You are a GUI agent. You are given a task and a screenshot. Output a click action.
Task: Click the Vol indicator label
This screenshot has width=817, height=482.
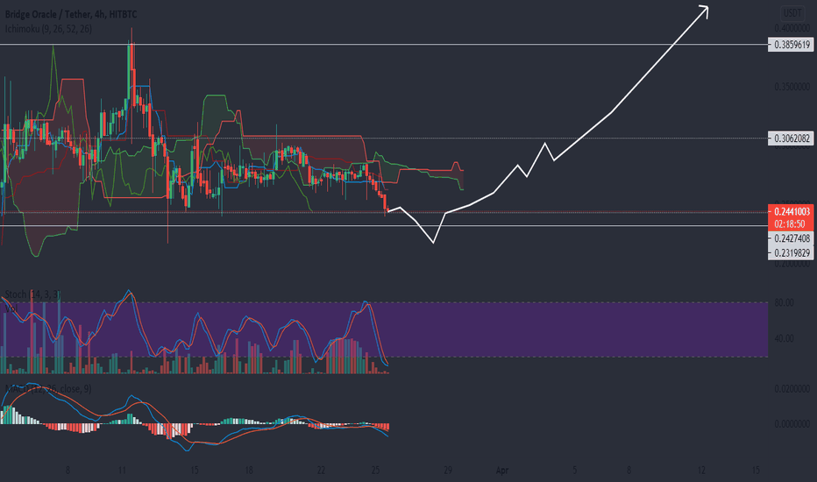[x=11, y=308]
